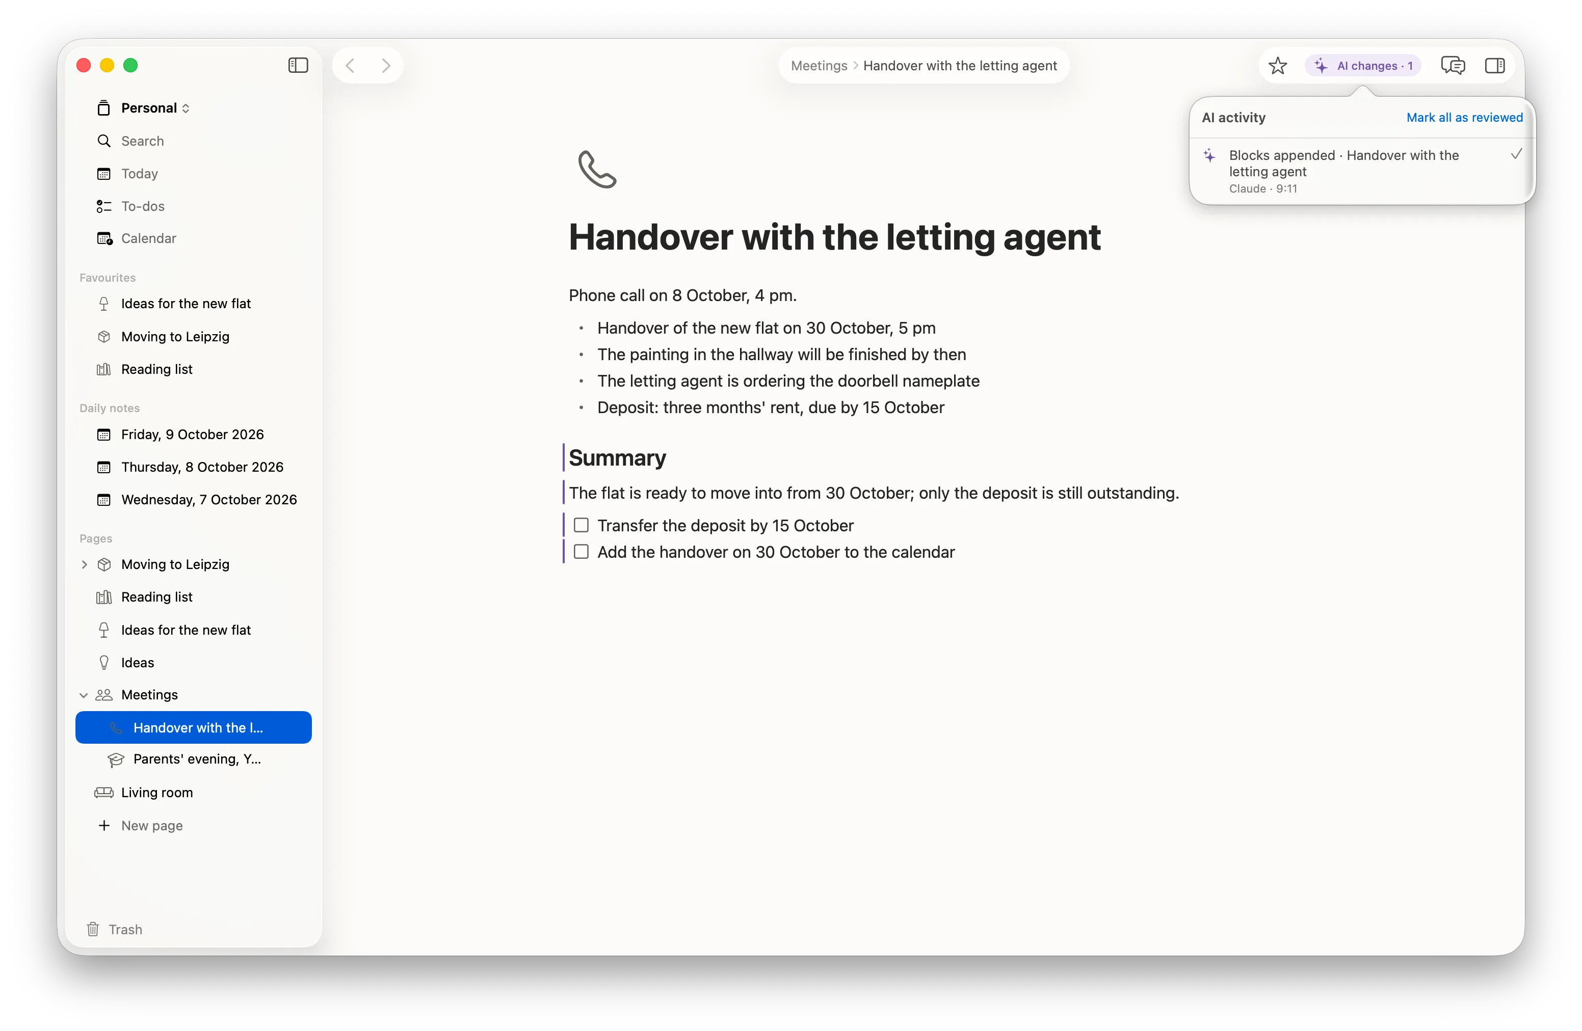Screen dimensions: 1582x1031
Task: Click the Search magnifier icon in sidebar
Action: tap(103, 141)
